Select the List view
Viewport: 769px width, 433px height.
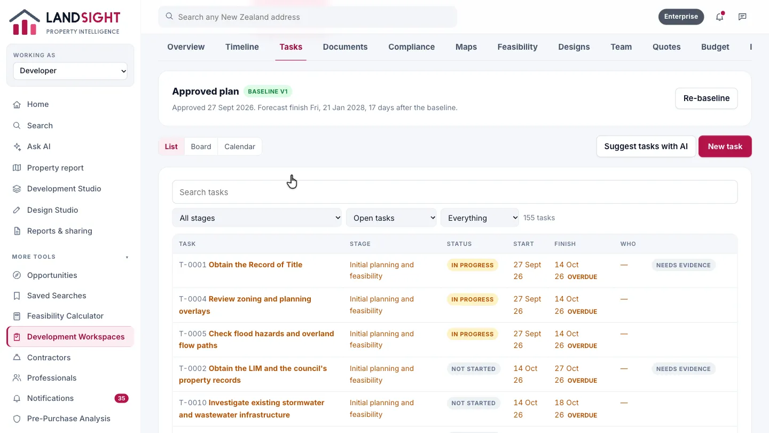(171, 146)
